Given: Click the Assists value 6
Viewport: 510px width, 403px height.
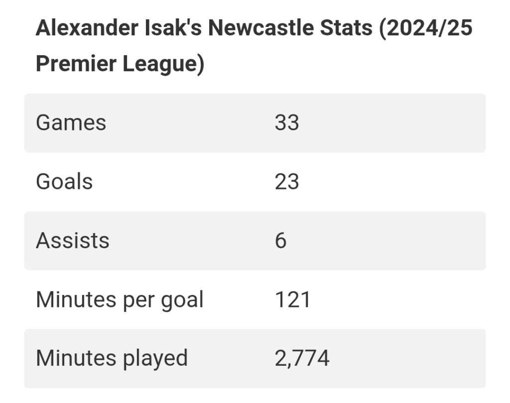Looking at the screenshot, I should point(281,241).
